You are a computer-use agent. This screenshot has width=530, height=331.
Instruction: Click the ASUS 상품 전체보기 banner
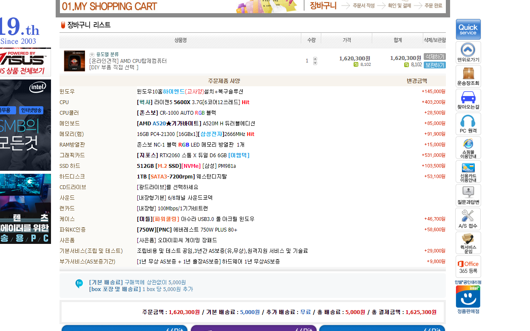pyautogui.click(x=26, y=62)
